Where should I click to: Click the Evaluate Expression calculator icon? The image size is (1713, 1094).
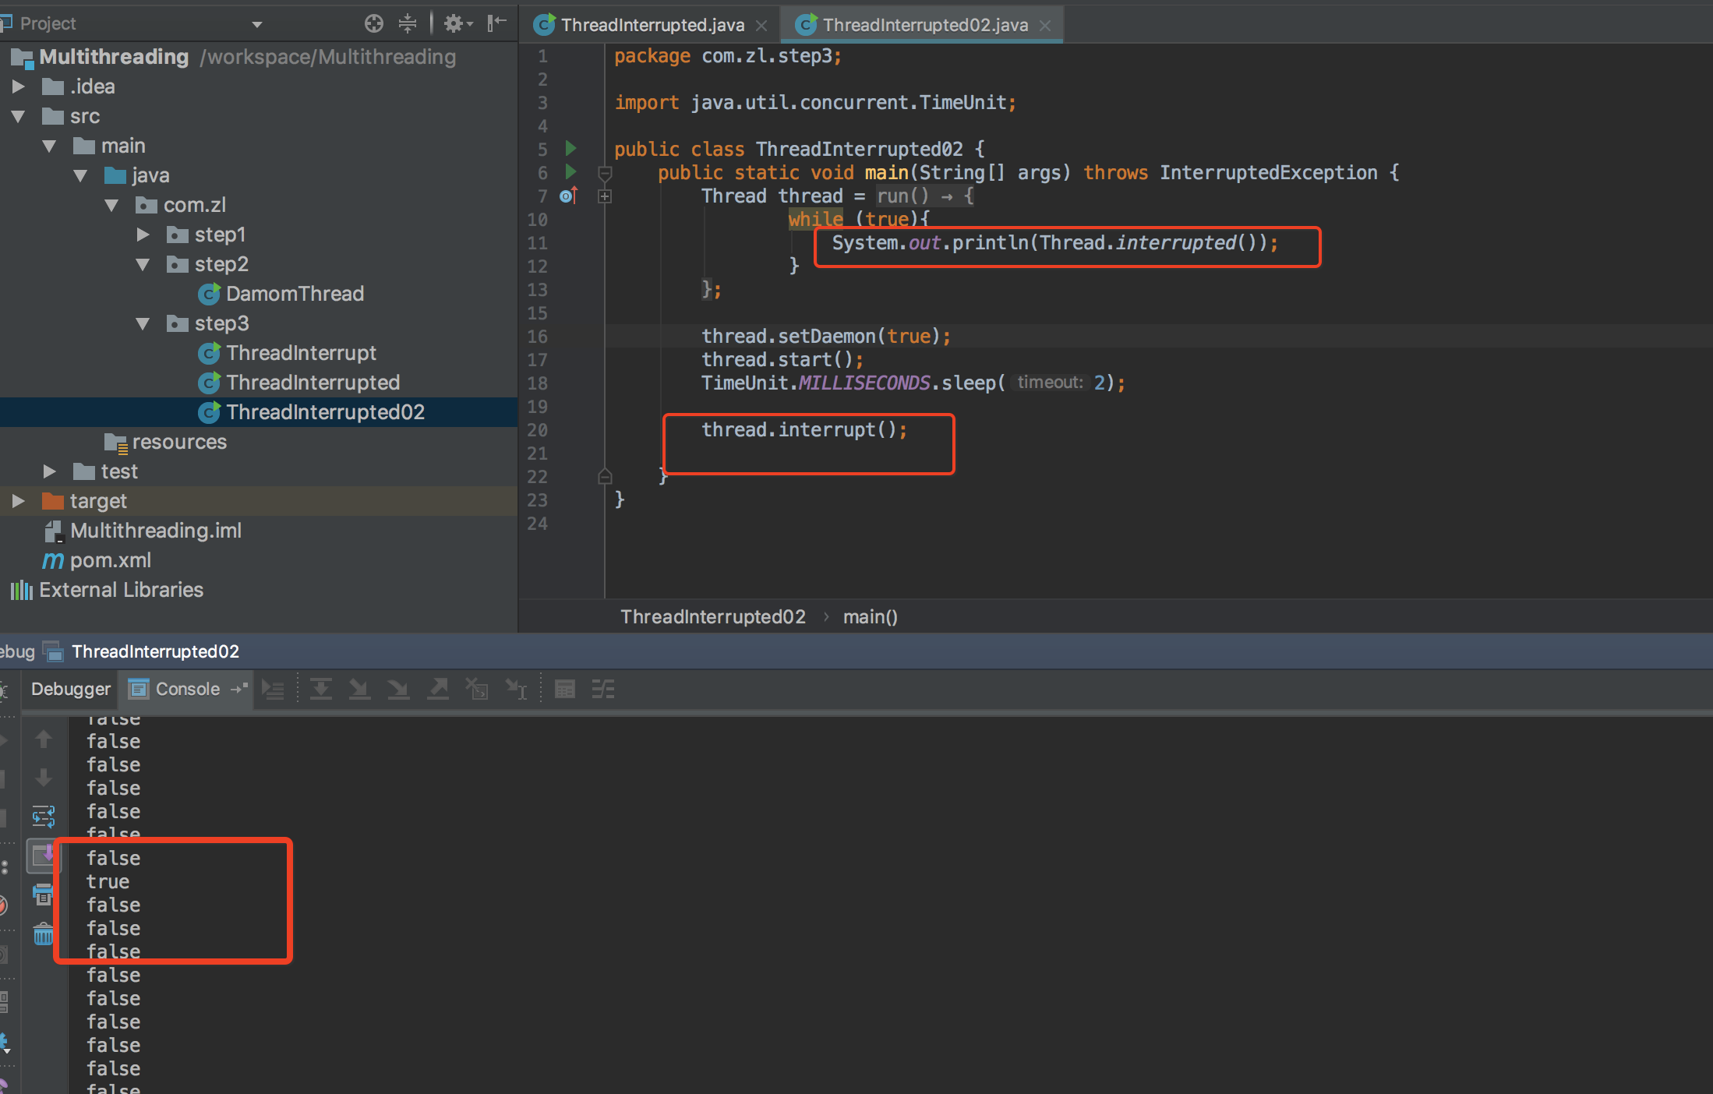[x=564, y=689]
